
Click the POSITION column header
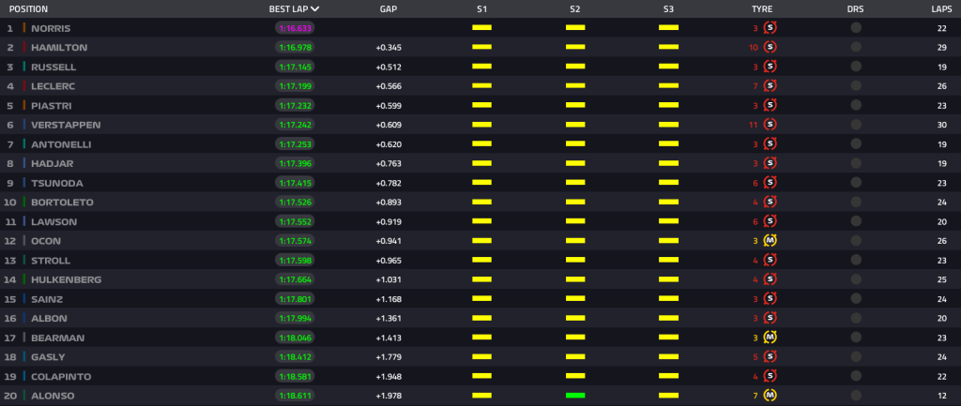[x=28, y=9]
